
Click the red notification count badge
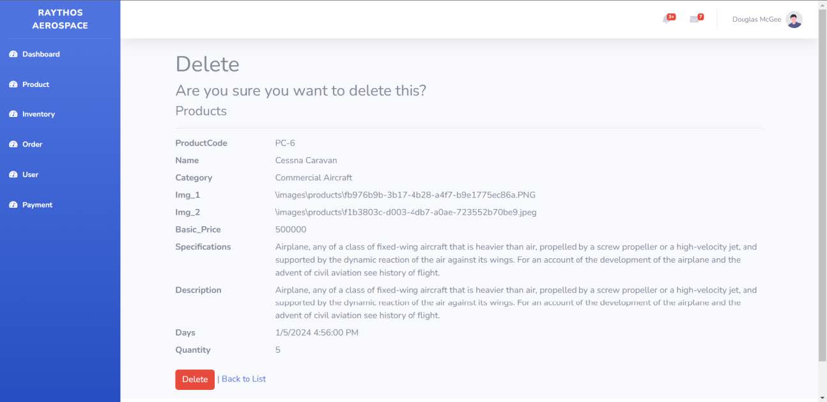point(671,17)
